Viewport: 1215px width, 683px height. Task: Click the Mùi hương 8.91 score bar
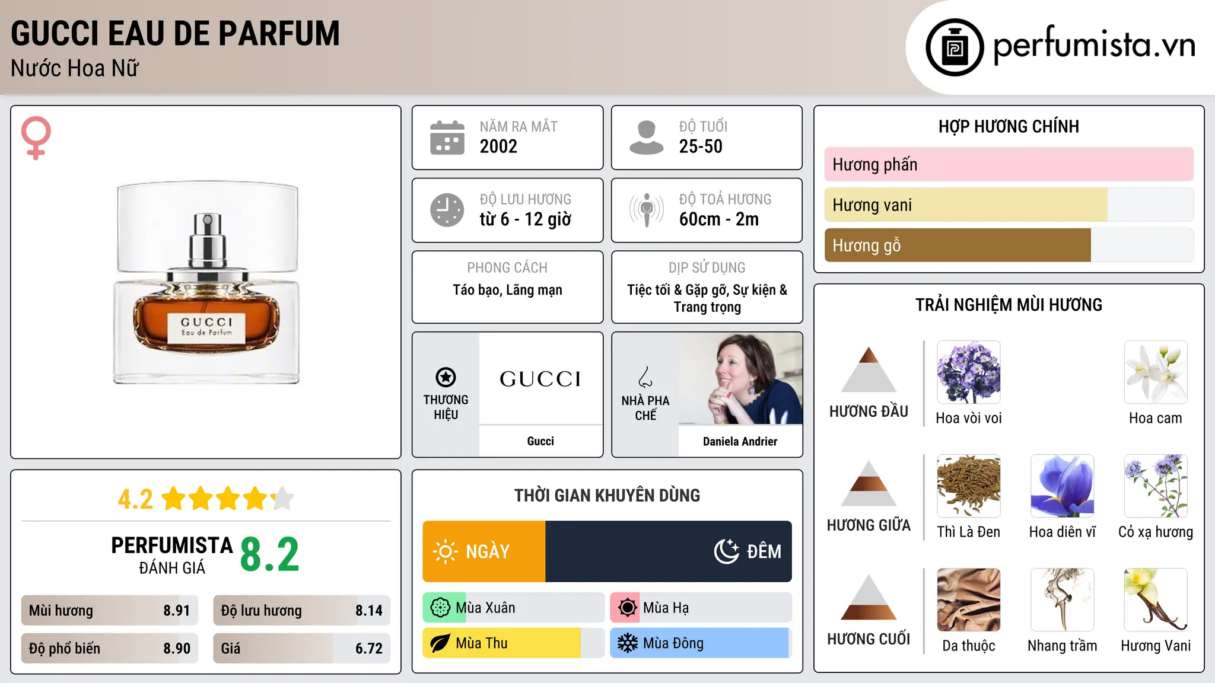pos(110,611)
